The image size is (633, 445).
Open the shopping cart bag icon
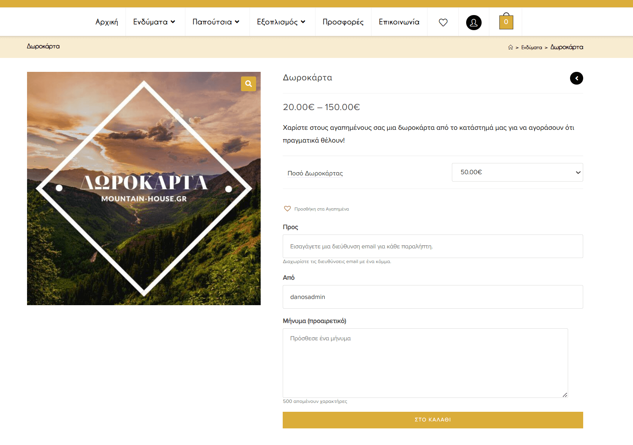[x=506, y=22]
